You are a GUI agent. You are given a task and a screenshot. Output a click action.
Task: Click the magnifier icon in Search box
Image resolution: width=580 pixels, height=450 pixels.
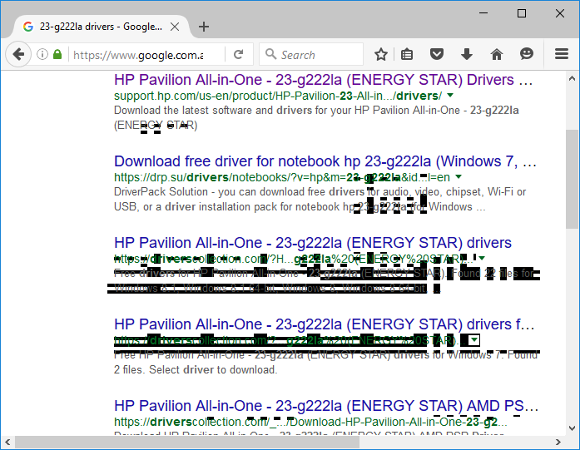[x=270, y=54]
